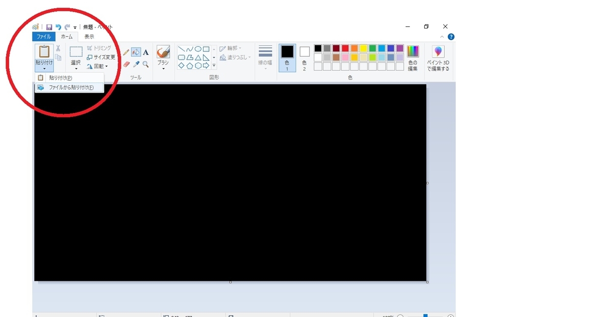Choose the Rounded rectangle shape
612x317 pixels.
tap(181, 57)
